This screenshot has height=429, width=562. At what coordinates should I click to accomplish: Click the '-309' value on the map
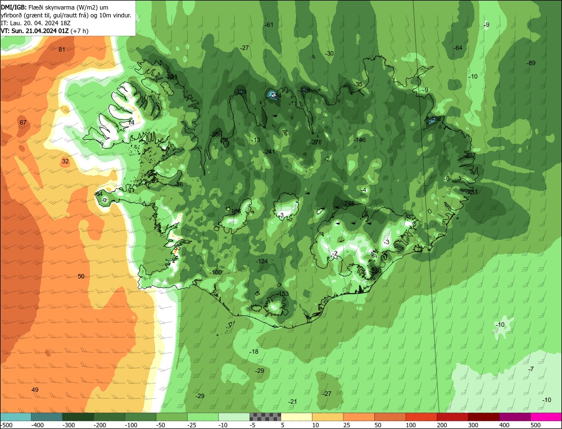(x=240, y=92)
